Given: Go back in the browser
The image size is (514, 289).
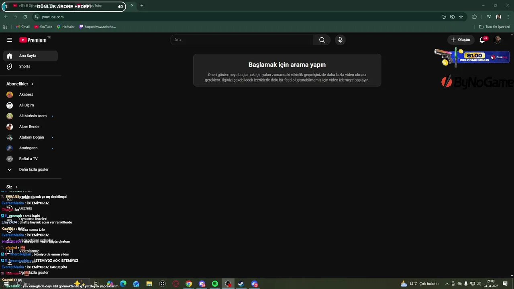Looking at the screenshot, I should coord(6,17).
